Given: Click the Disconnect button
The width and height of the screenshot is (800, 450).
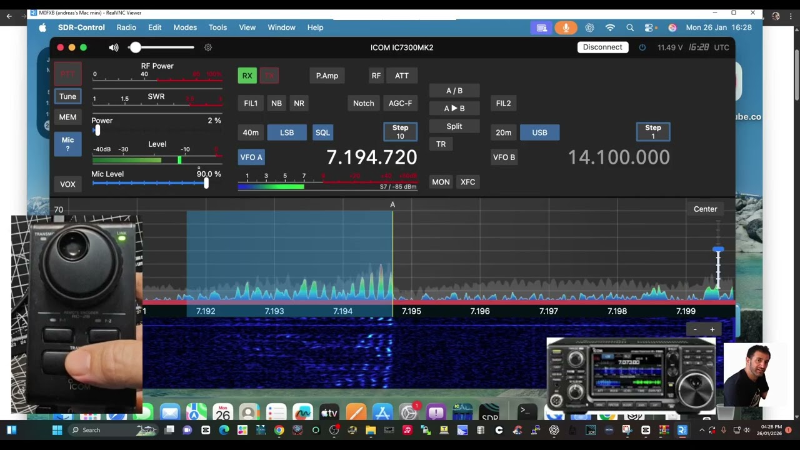Looking at the screenshot, I should click(602, 47).
